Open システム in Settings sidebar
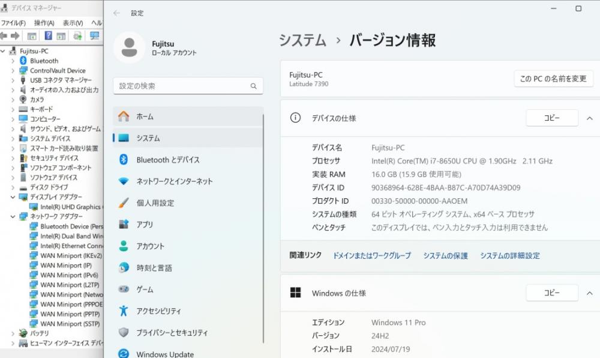 click(x=188, y=138)
